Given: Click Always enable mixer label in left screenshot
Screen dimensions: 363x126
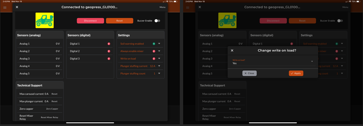Looking at the screenshot, I should pos(132,51).
